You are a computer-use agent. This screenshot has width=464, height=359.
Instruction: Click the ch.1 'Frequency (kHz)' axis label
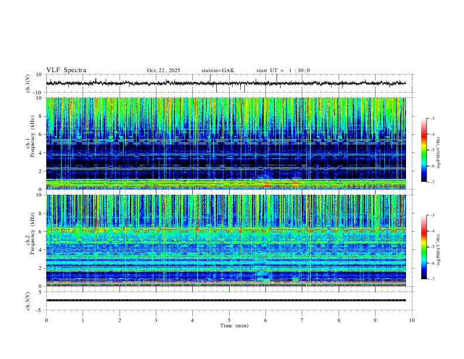tap(32, 136)
